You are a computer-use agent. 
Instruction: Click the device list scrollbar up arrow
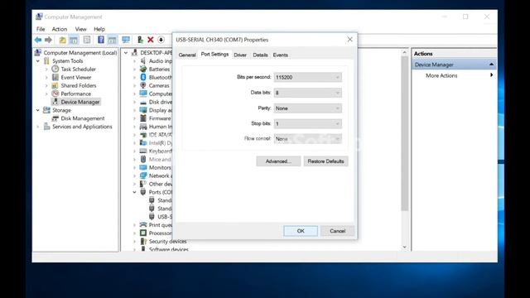[x=405, y=53]
